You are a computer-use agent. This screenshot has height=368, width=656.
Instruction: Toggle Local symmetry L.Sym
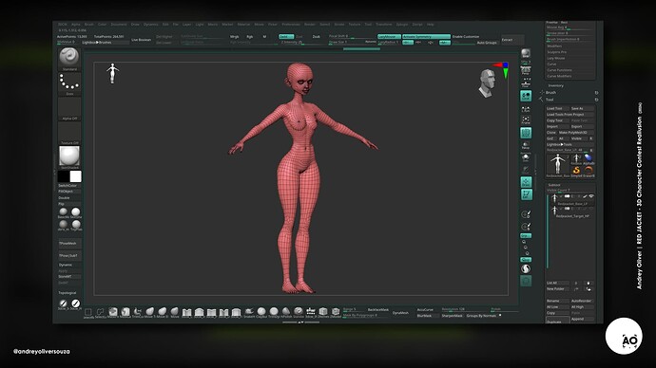point(526,108)
